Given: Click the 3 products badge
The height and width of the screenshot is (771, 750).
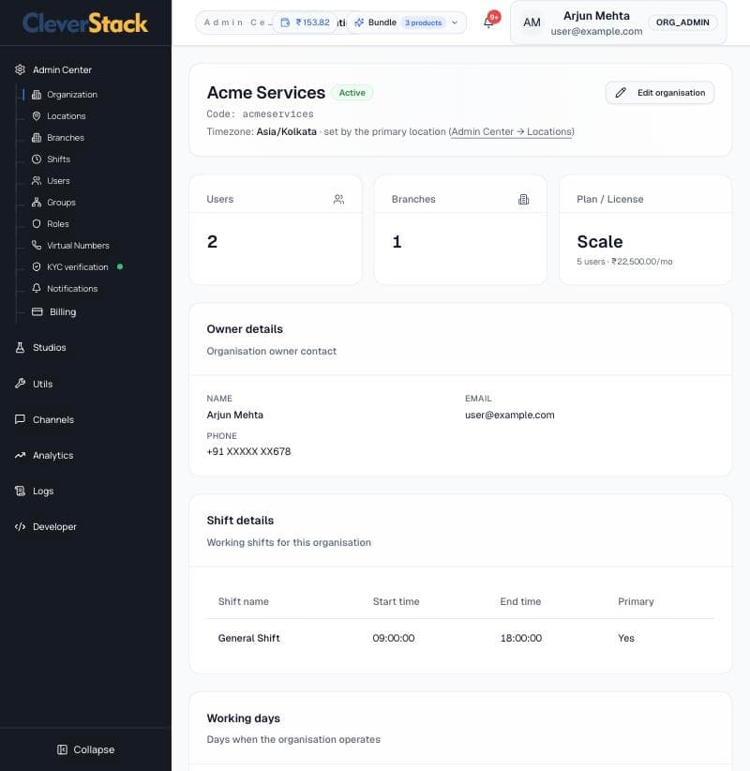Looking at the screenshot, I should tap(423, 23).
